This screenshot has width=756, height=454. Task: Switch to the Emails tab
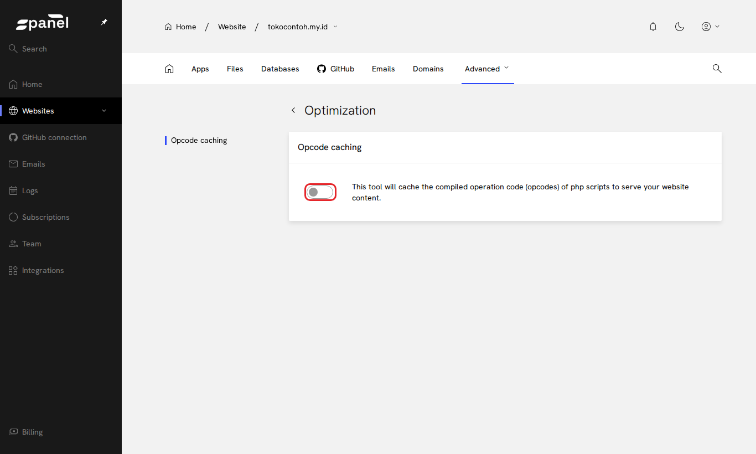tap(384, 69)
